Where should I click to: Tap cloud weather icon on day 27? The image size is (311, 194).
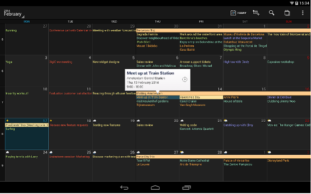138,152
